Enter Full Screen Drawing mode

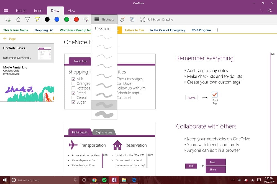pyautogui.click(x=157, y=20)
